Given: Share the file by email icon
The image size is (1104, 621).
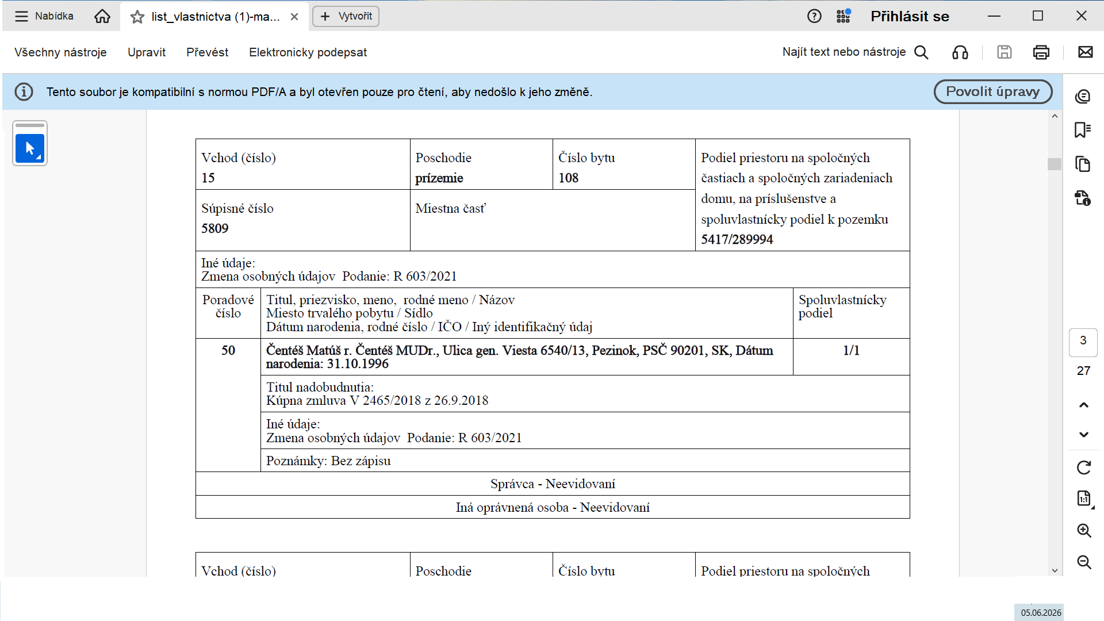Looking at the screenshot, I should pyautogui.click(x=1086, y=52).
